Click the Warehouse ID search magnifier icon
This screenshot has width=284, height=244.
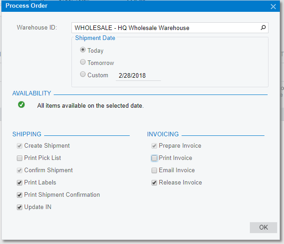pyautogui.click(x=263, y=28)
